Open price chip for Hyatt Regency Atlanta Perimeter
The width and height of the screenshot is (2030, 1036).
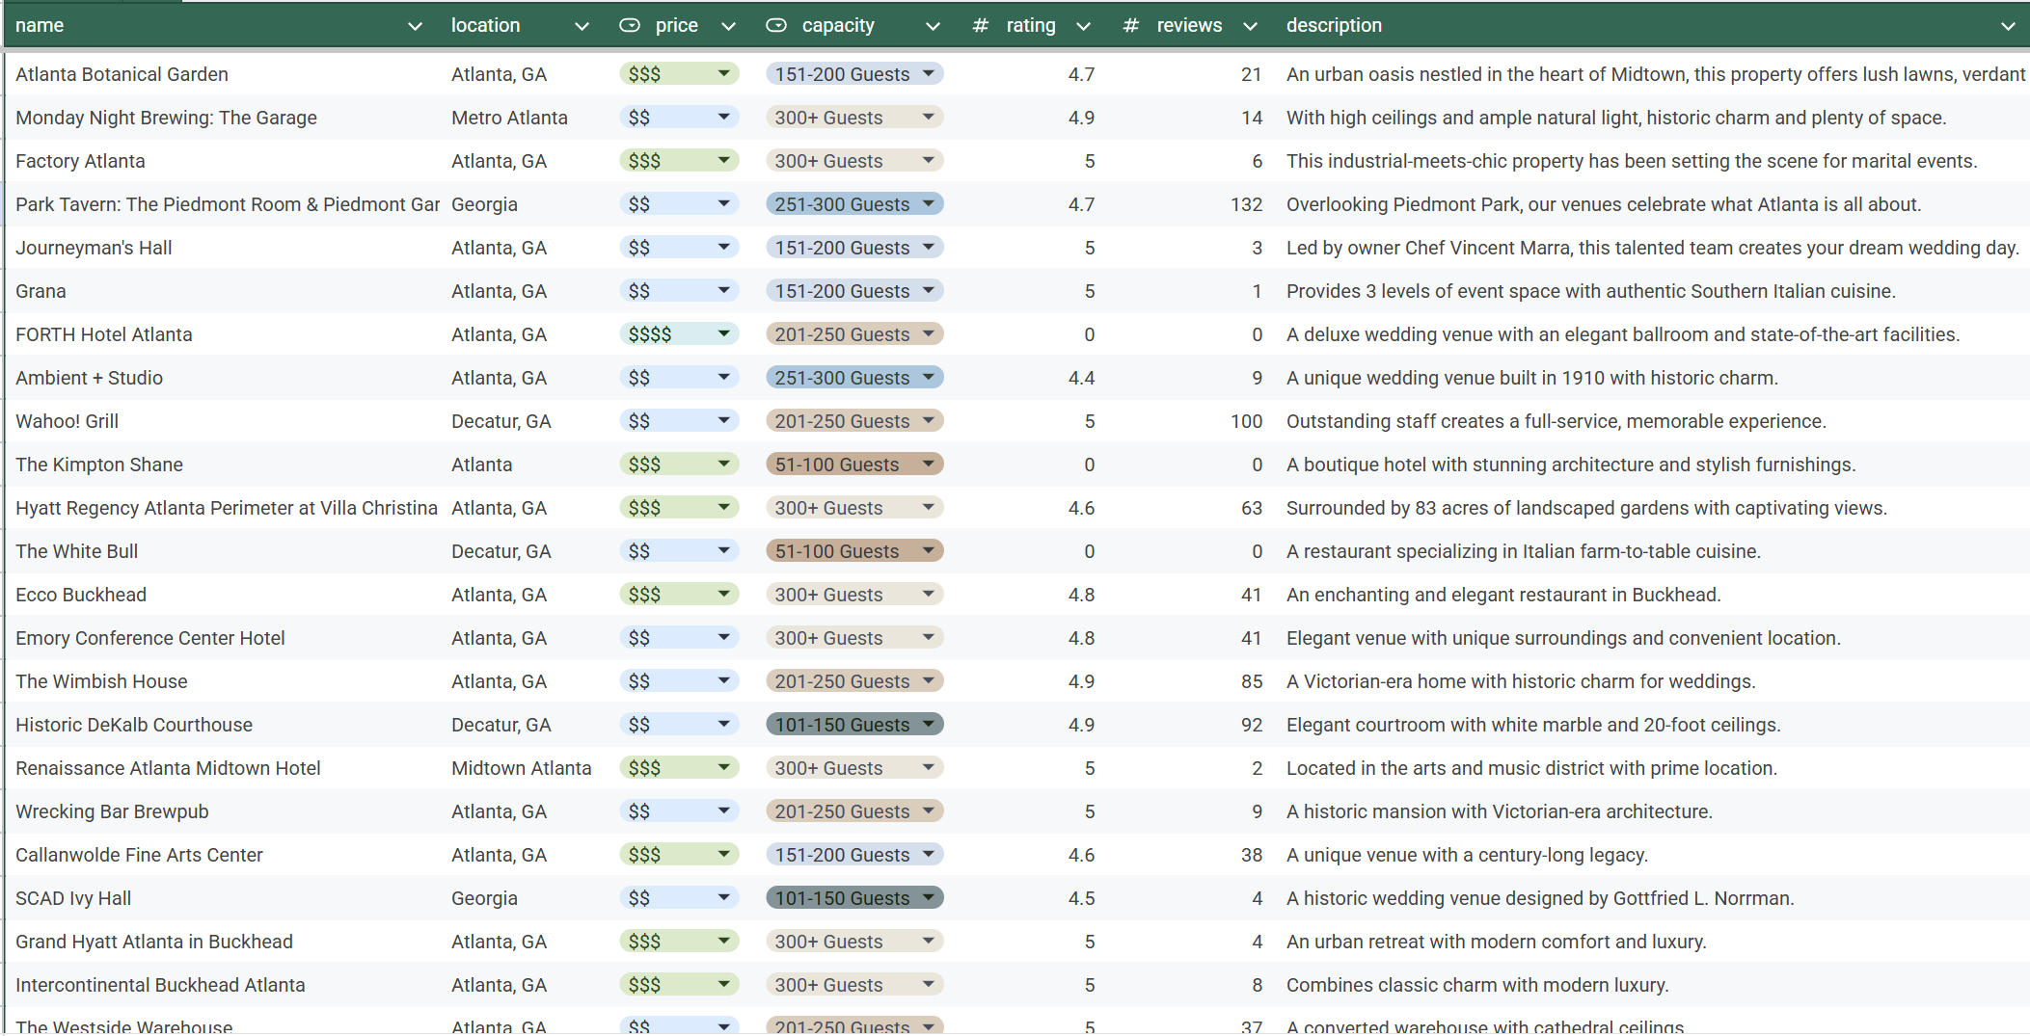click(x=679, y=508)
